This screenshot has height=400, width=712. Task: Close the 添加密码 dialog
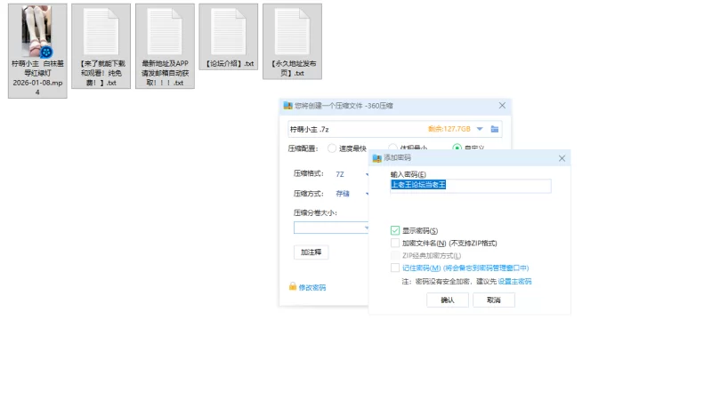pos(562,158)
